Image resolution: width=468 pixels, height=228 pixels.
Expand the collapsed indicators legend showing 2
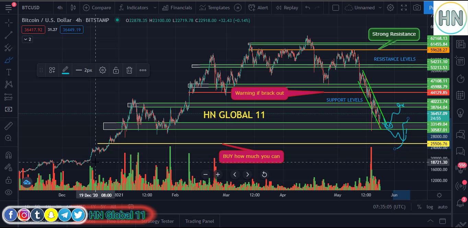[x=27, y=39]
